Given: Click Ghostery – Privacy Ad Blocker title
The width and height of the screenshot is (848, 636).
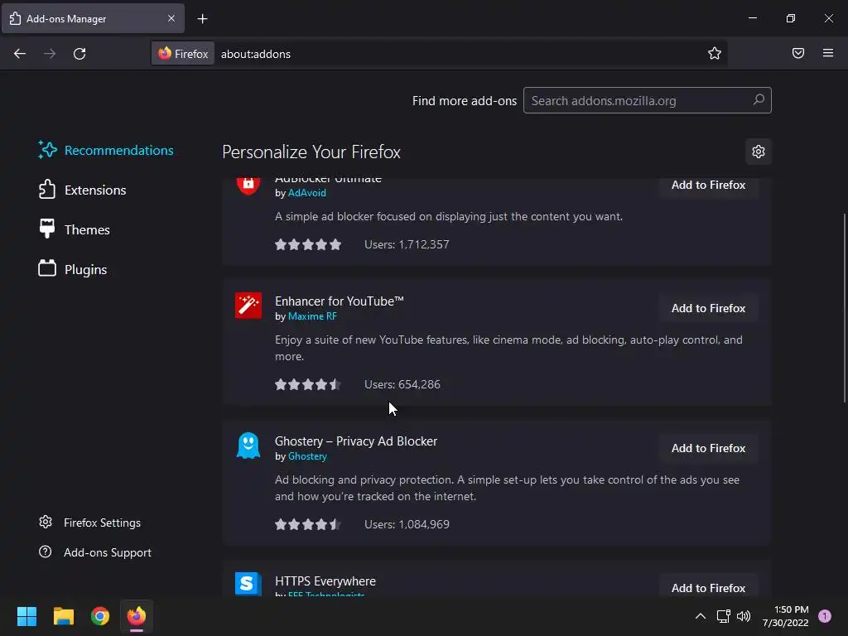Looking at the screenshot, I should point(356,441).
